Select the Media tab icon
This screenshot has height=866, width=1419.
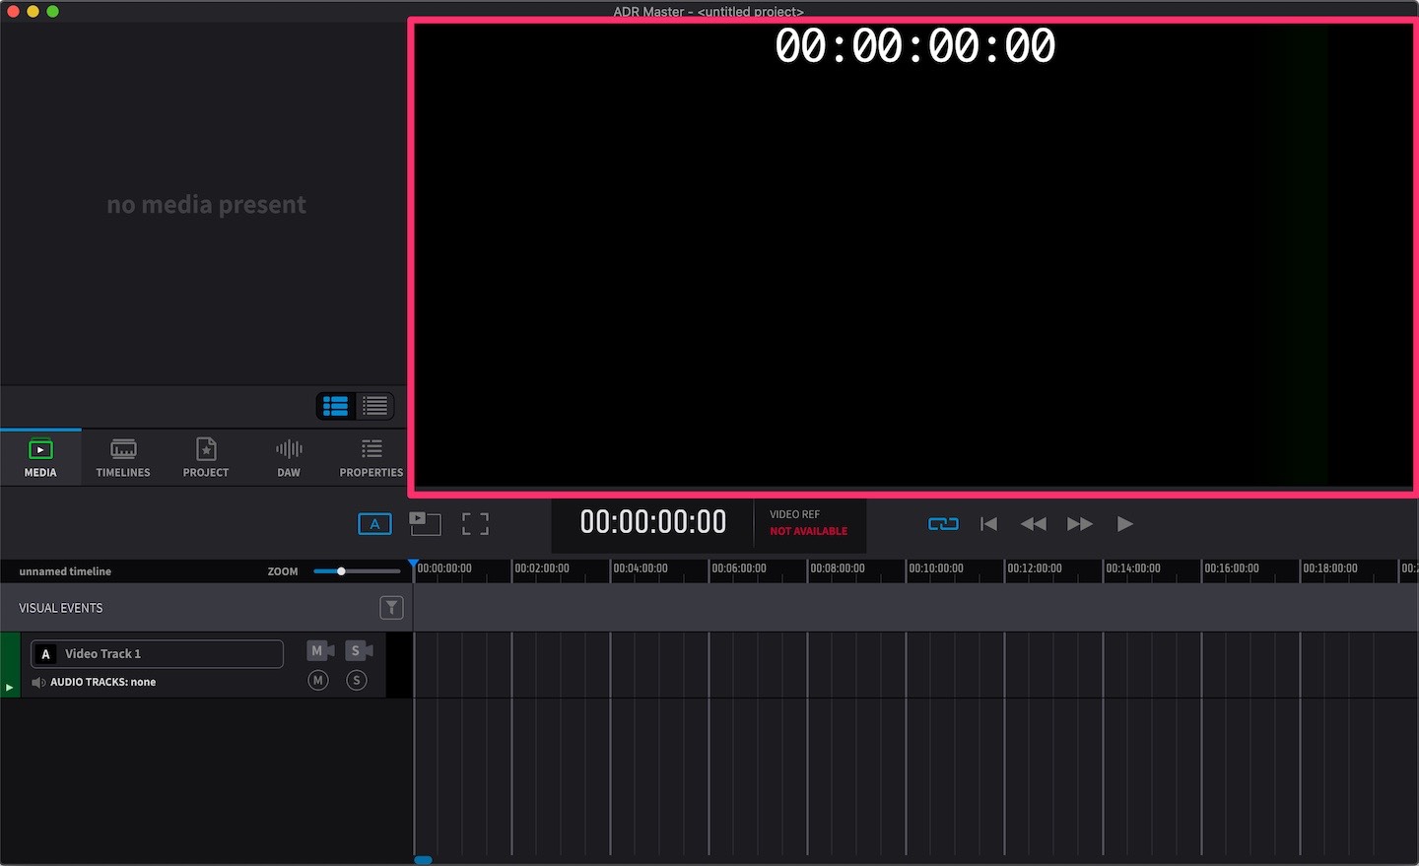pyautogui.click(x=40, y=450)
